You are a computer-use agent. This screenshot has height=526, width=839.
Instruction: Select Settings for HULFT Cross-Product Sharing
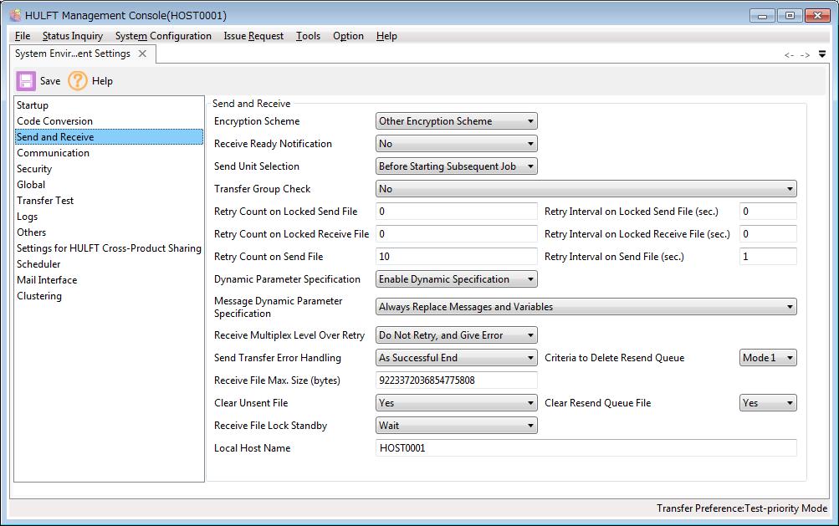click(109, 248)
